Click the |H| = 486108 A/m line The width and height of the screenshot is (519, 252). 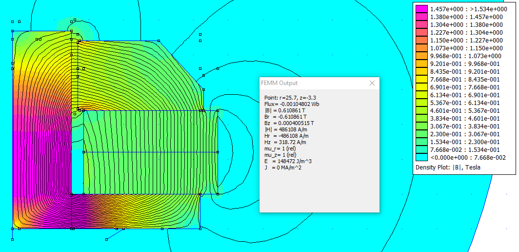click(285, 129)
